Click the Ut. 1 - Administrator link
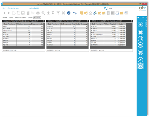Image resolution: width=150 pixels, height=117 pixels. 11,8
